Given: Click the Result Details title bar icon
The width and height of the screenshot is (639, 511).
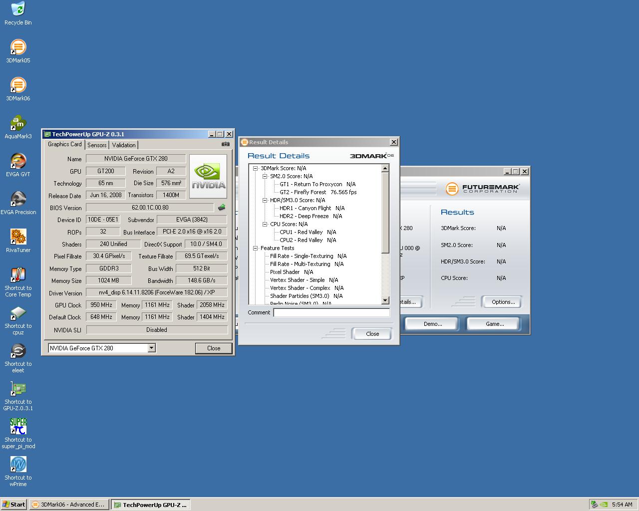Looking at the screenshot, I should point(245,142).
